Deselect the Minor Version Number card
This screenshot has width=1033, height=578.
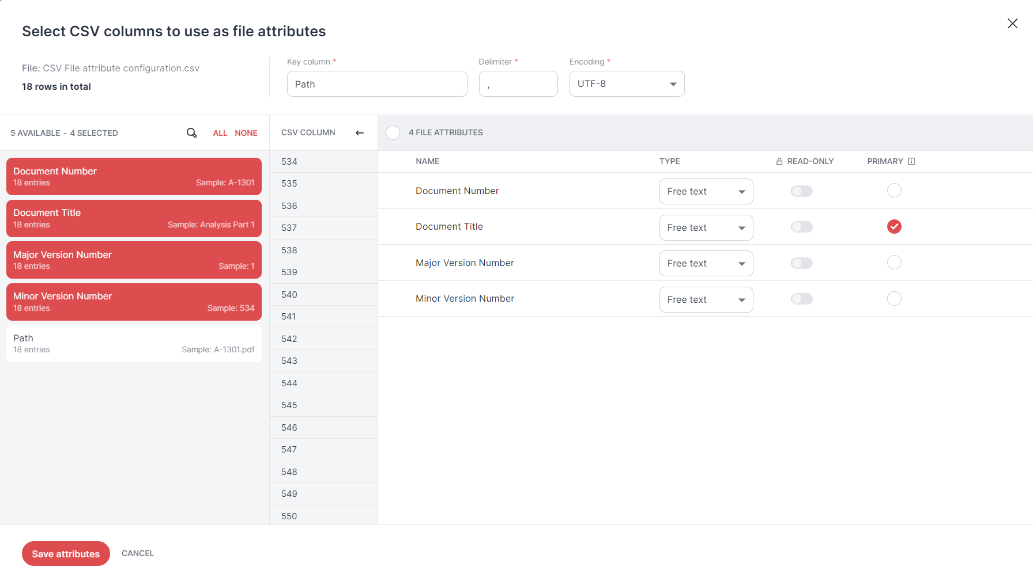(134, 302)
